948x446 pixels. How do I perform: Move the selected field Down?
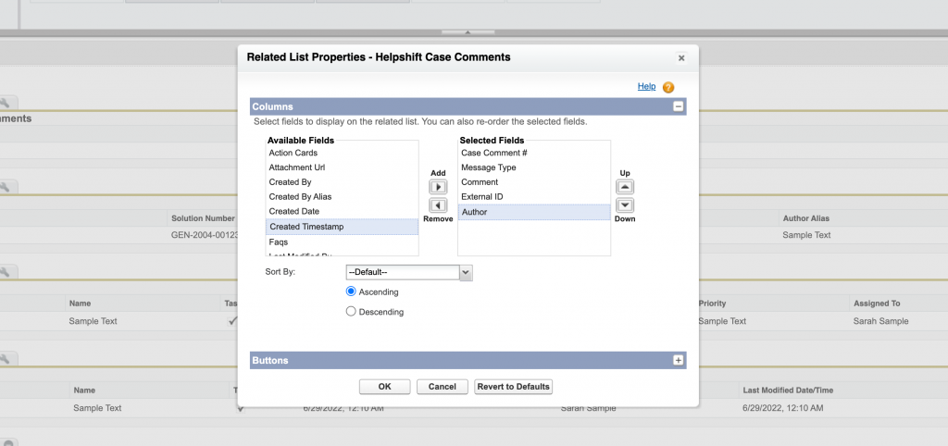click(x=625, y=204)
